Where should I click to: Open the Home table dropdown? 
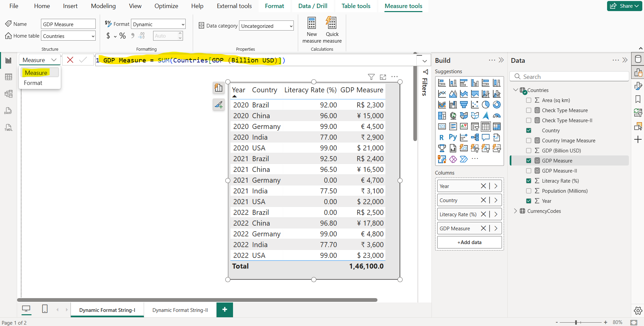click(68, 36)
